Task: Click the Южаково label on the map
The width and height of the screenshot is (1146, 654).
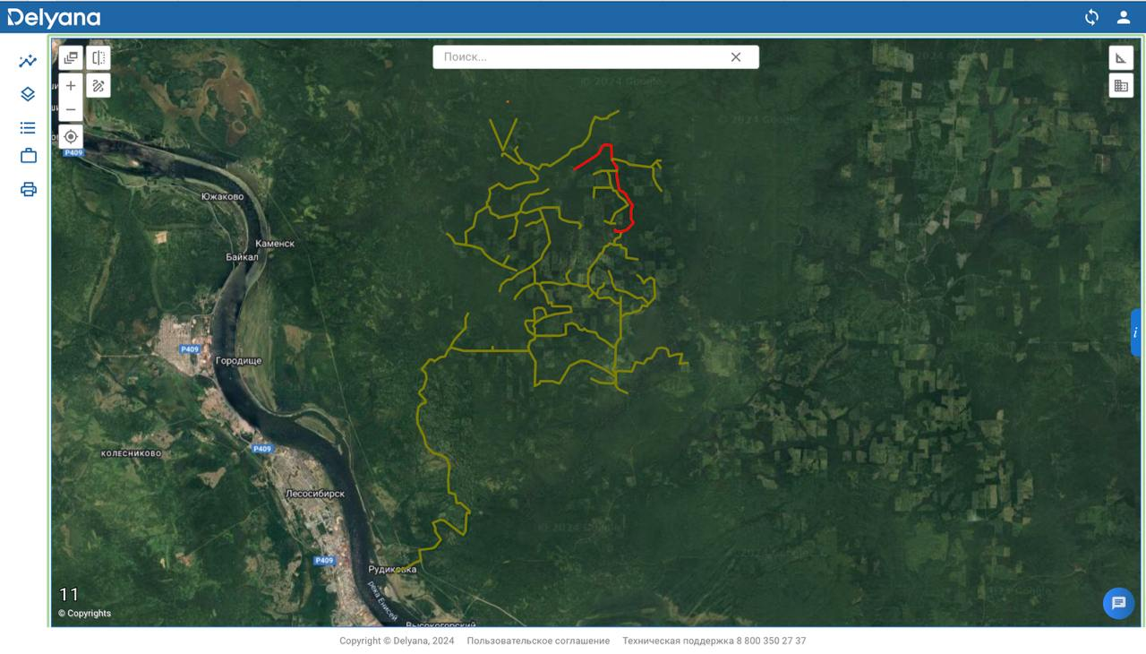Action: pos(222,196)
